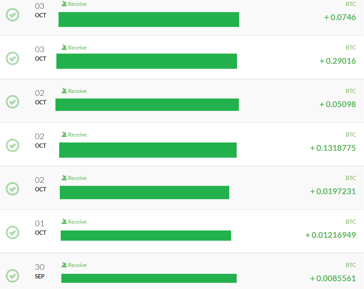Screen dimensions: 364x289
Task: Click the + 0.01216949 BTC amount
Action: point(331,235)
